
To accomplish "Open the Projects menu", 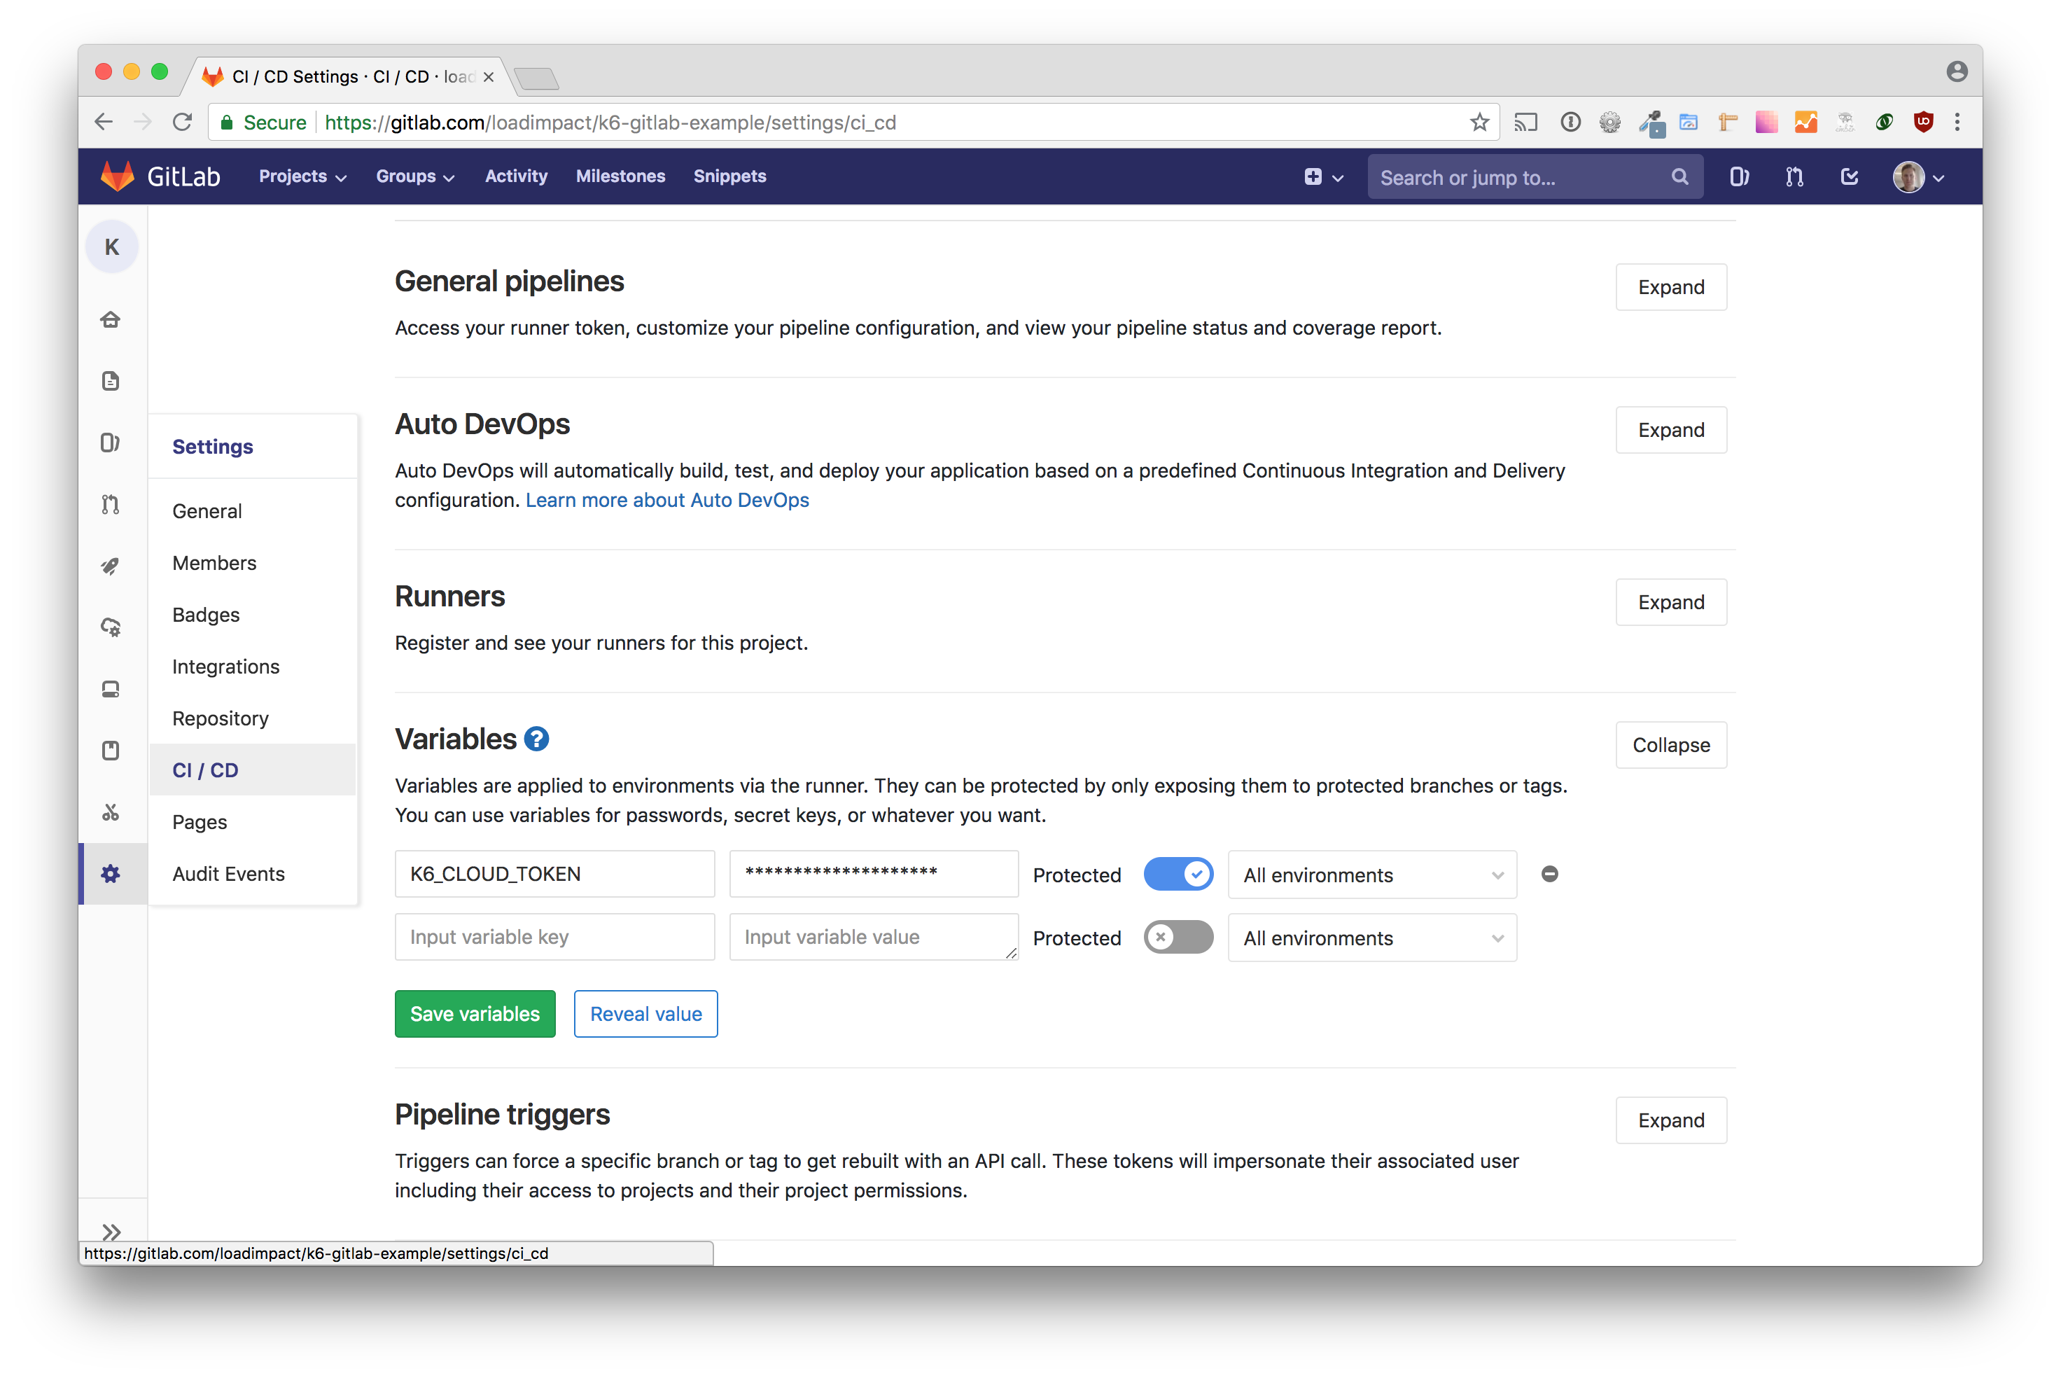I will (301, 176).
